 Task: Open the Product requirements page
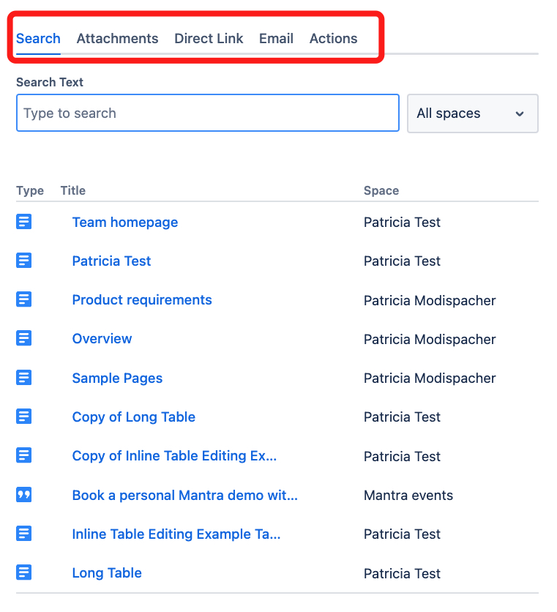pyautogui.click(x=141, y=299)
